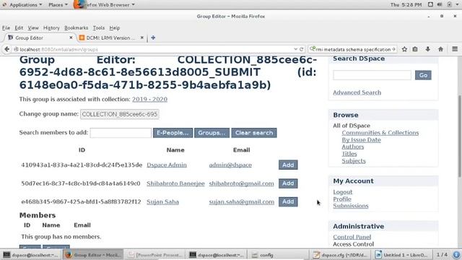462x260 pixels.
Task: Add Dspace Admin to the group
Action: click(x=288, y=165)
